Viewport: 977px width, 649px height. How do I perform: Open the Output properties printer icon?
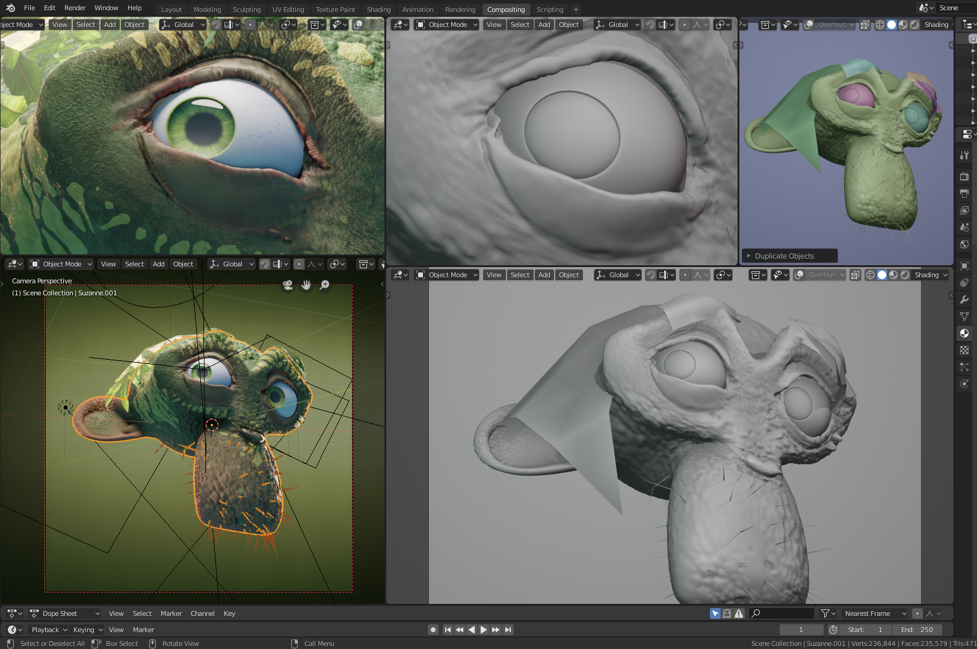964,193
